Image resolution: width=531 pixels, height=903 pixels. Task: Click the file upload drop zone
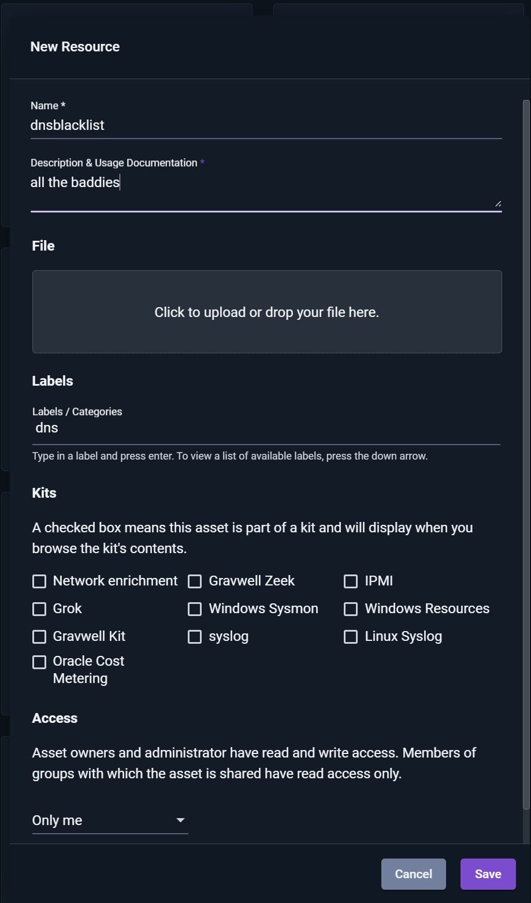(x=267, y=312)
